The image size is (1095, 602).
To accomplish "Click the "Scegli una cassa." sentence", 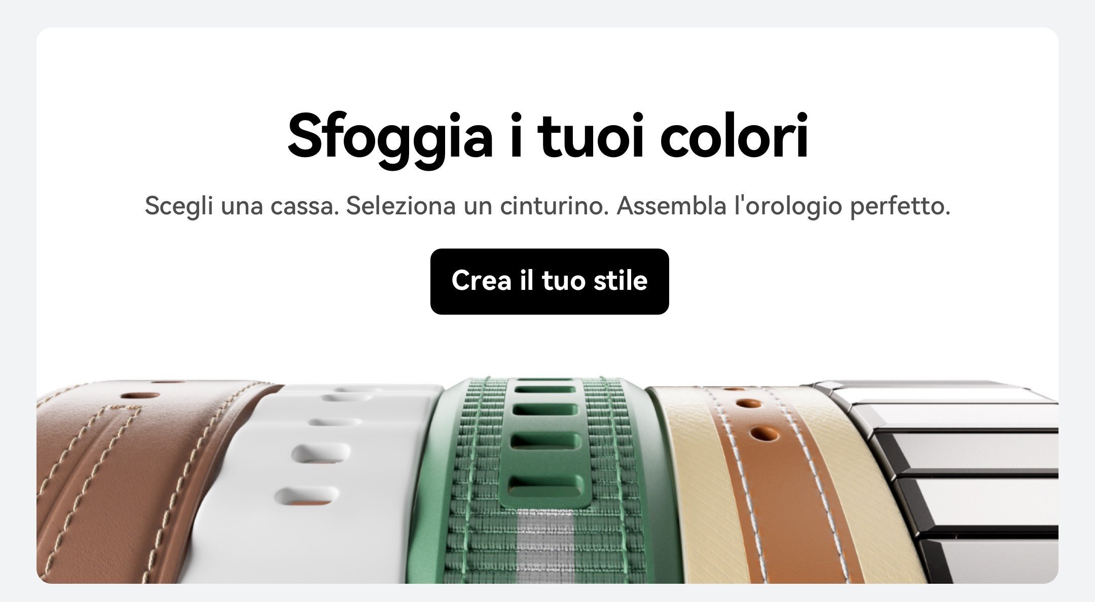I will click(x=242, y=206).
